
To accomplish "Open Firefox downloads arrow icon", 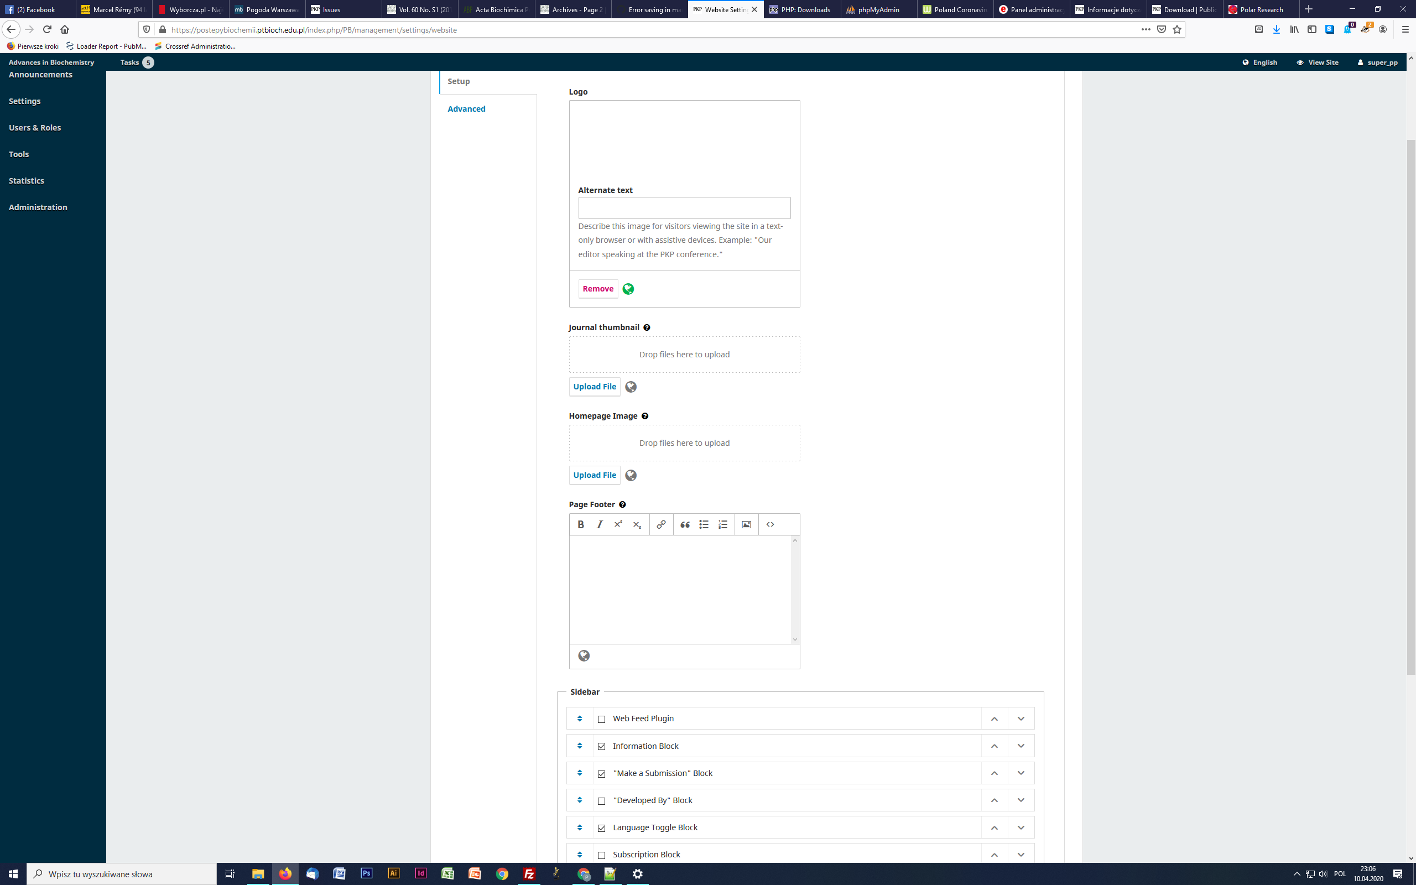I will [x=1276, y=29].
